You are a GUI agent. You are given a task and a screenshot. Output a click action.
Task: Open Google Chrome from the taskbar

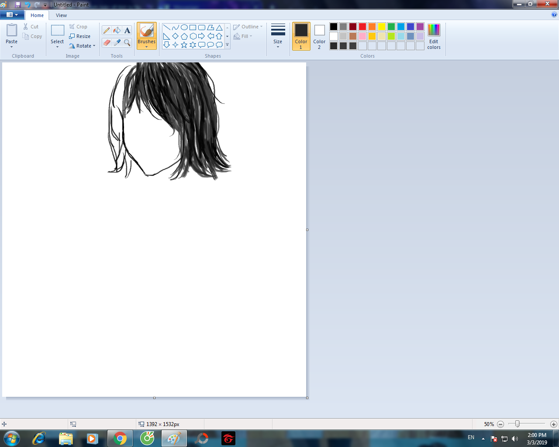[120, 438]
